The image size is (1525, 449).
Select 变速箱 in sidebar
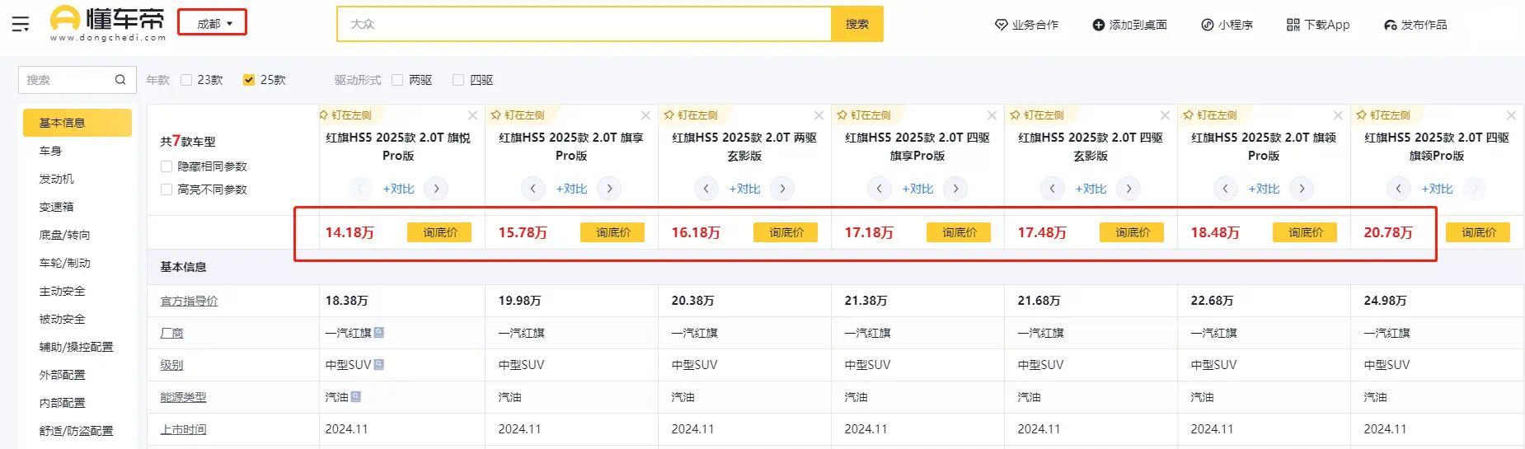[x=56, y=207]
